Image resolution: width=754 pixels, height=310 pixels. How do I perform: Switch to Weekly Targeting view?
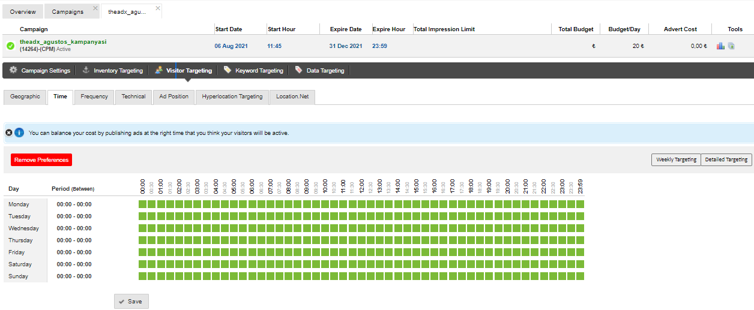pyautogui.click(x=676, y=159)
